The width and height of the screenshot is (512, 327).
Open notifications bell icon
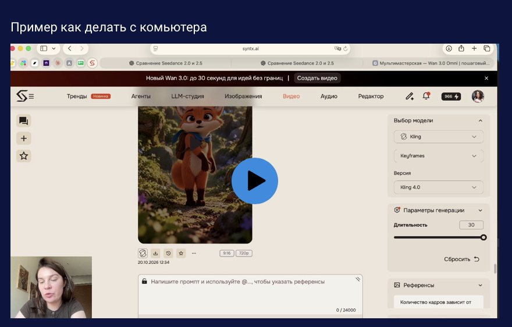tap(426, 96)
